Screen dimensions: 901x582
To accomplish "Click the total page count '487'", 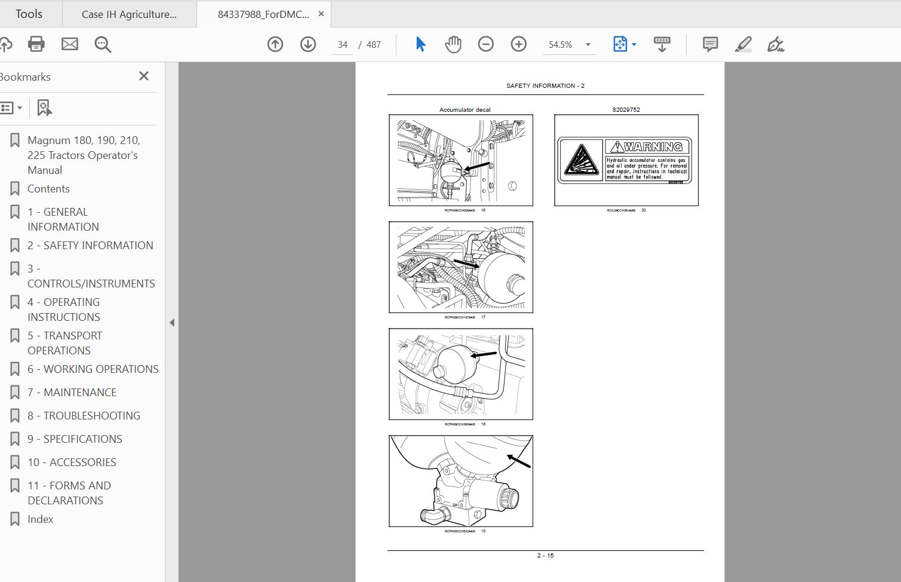I will tap(374, 45).
